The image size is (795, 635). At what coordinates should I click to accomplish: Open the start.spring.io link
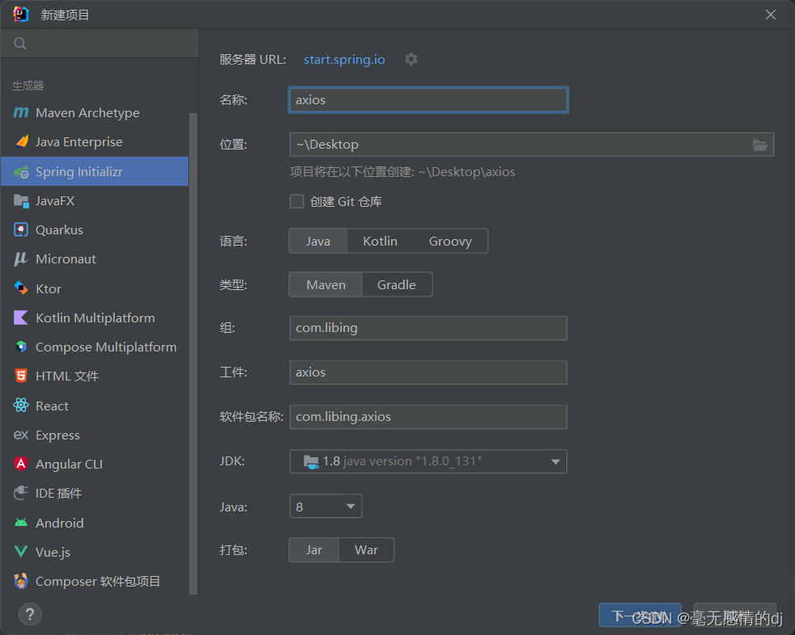click(x=344, y=59)
